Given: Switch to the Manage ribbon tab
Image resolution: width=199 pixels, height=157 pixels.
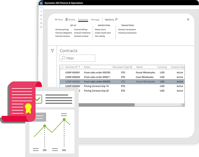Looking at the screenshot, I should (95, 20).
